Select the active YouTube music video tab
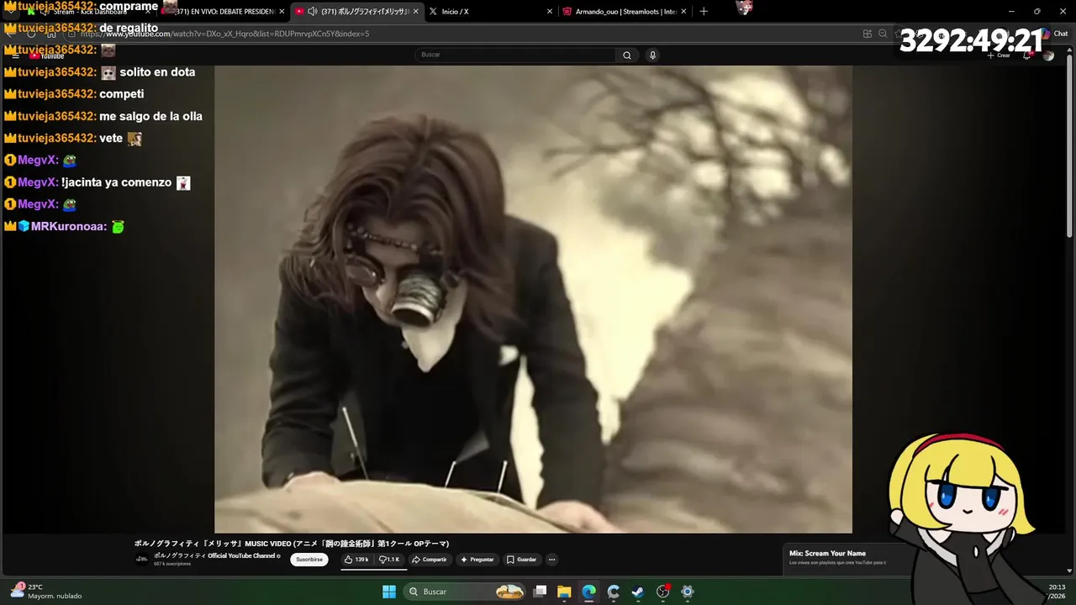Screen dimensions: 1076x605 pyautogui.click(x=357, y=12)
